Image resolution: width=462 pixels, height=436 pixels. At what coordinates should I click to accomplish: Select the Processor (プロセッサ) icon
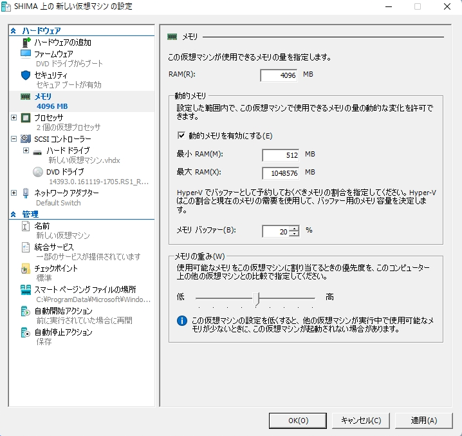click(26, 118)
